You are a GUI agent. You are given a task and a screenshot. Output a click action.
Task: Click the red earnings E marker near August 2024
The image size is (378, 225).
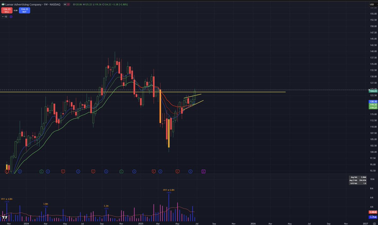pos(93,171)
